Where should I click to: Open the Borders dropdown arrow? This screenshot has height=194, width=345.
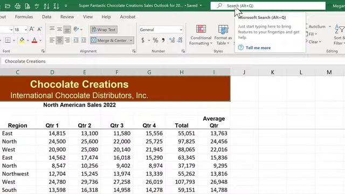pyautogui.click(x=14, y=40)
